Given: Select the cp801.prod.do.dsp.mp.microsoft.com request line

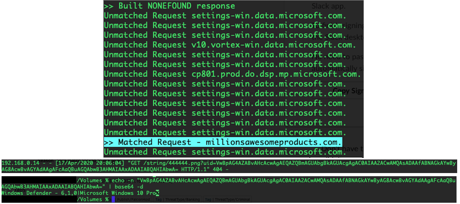Looking at the screenshot, I should 232,74.
